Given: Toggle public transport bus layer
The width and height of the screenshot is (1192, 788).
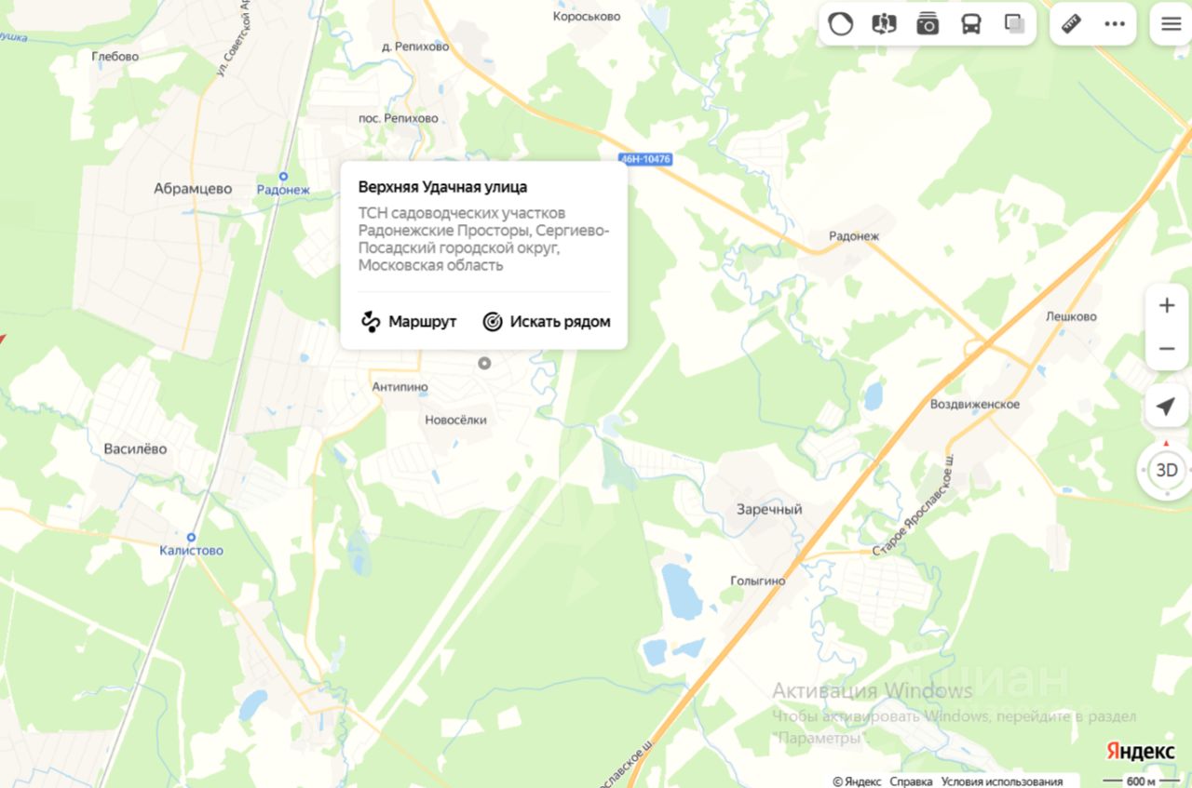Looking at the screenshot, I should point(971,24).
